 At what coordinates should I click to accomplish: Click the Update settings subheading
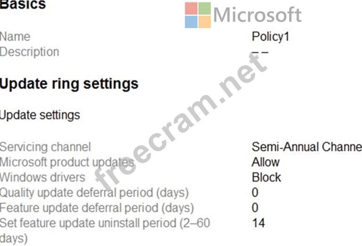pyautogui.click(x=40, y=115)
